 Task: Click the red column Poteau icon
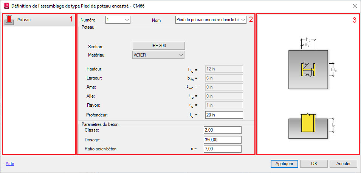click(9, 20)
